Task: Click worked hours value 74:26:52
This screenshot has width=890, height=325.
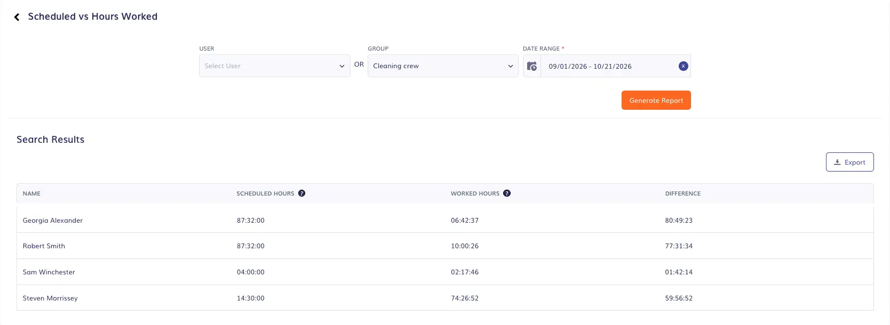Action: coord(465,298)
